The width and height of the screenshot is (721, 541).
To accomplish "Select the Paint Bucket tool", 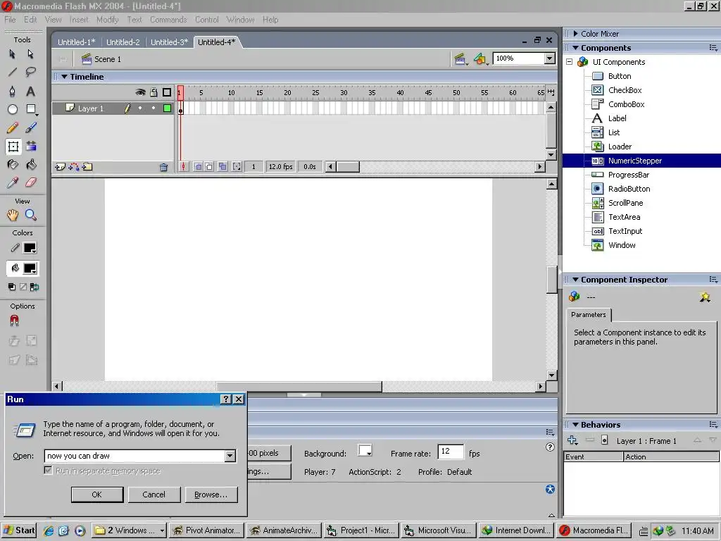I will coord(31,164).
